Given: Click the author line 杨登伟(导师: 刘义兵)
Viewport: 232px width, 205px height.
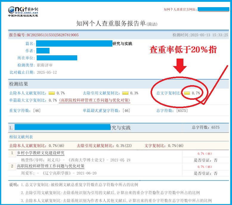Looking at the screenshot, I should pos(41,160).
